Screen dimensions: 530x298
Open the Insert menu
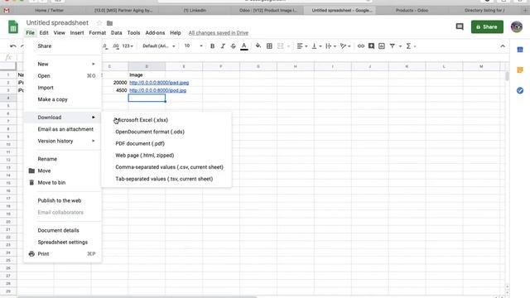[77, 33]
